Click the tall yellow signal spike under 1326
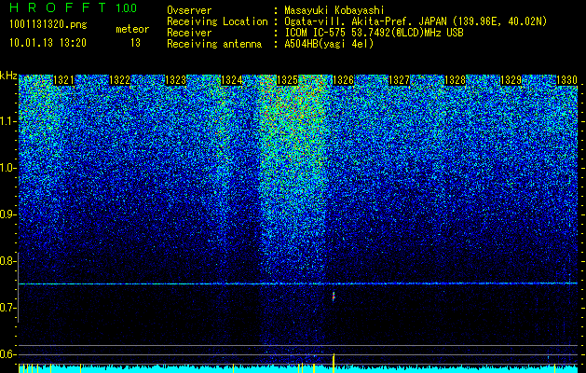Image resolution: width=586 pixels, height=373 pixels. [x=334, y=363]
